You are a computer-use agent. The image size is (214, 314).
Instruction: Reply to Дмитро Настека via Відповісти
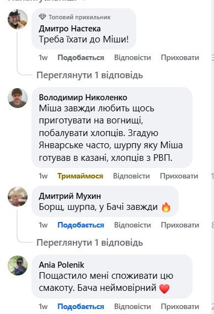click(x=132, y=58)
